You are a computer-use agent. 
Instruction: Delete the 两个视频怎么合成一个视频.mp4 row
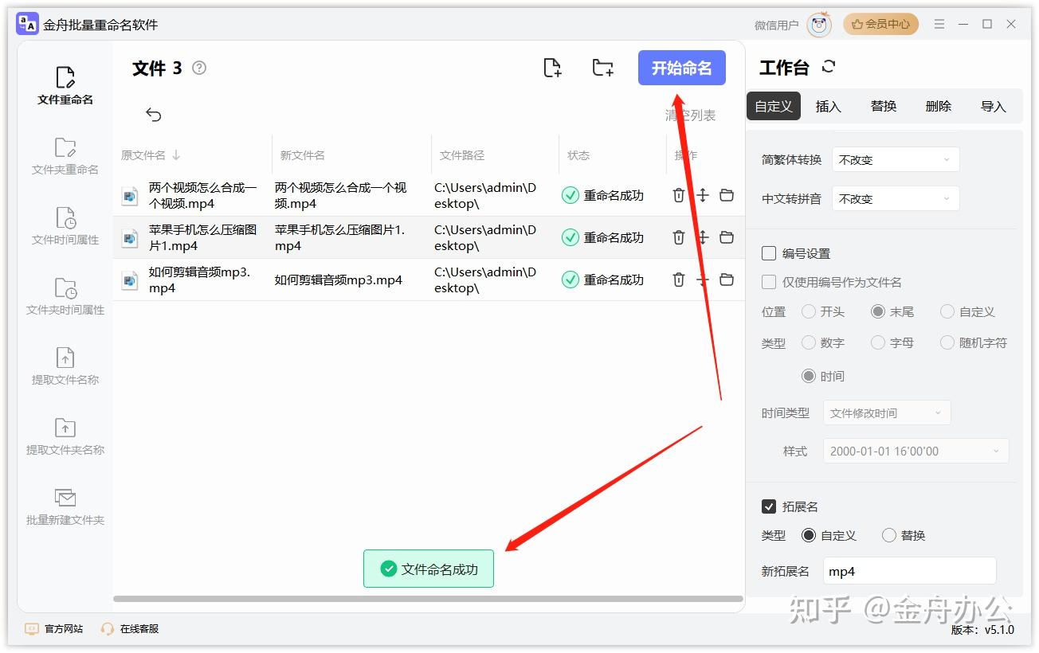(679, 195)
